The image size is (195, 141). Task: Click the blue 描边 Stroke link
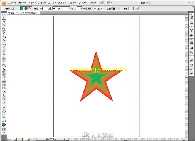click(x=36, y=9)
